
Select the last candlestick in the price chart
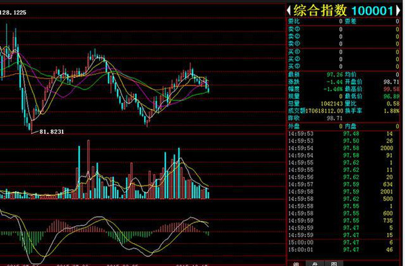(x=209, y=88)
